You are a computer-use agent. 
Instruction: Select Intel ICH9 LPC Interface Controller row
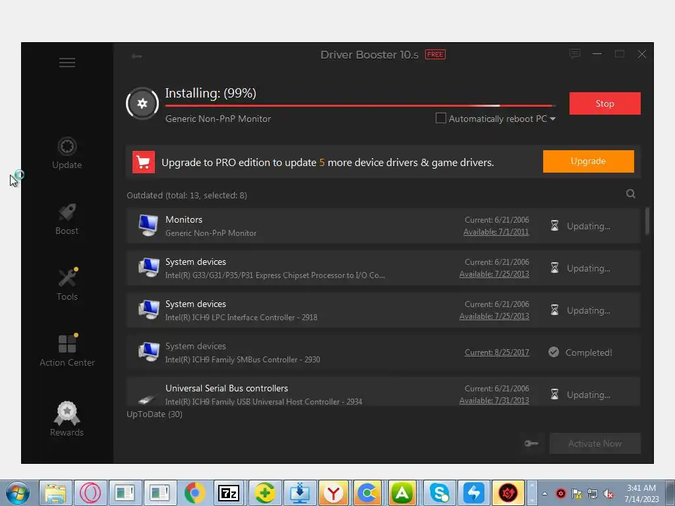pos(384,310)
